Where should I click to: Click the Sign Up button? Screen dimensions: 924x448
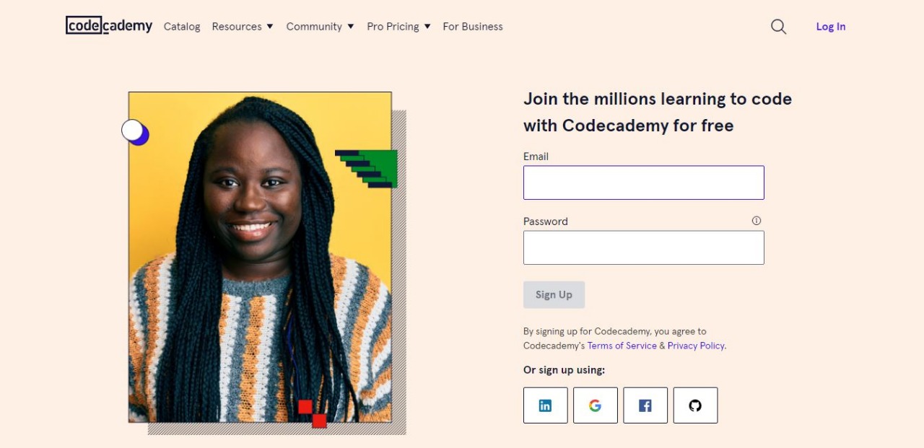click(554, 294)
